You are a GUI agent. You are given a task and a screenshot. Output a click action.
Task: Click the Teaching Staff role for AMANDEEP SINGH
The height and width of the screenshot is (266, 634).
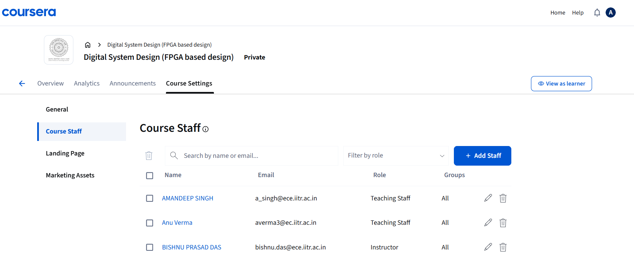tap(390, 198)
